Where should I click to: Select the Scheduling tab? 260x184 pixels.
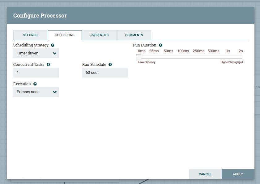coord(65,35)
